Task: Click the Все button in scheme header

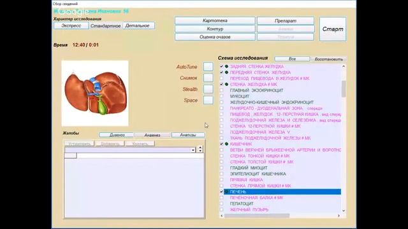Action: [x=292, y=59]
